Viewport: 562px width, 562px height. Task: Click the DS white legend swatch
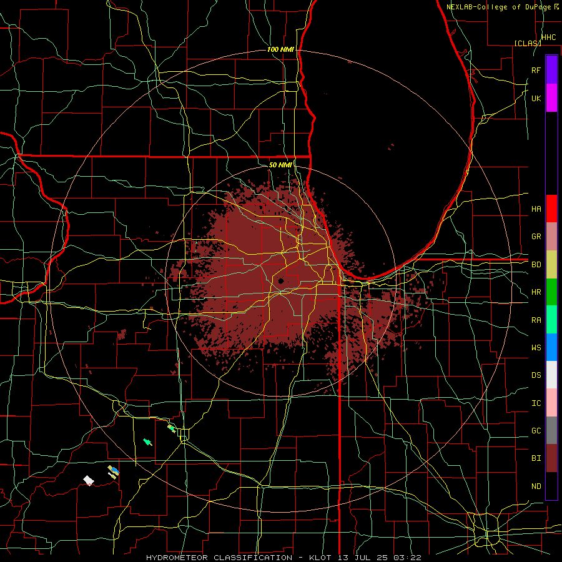pos(551,375)
